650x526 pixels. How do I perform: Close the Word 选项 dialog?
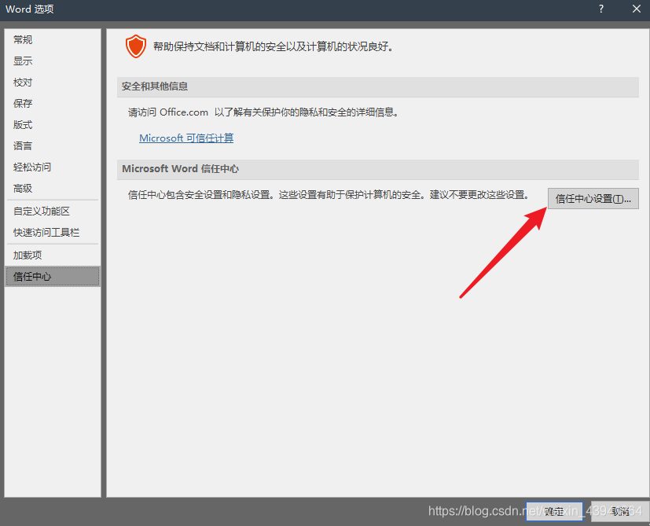coord(637,9)
